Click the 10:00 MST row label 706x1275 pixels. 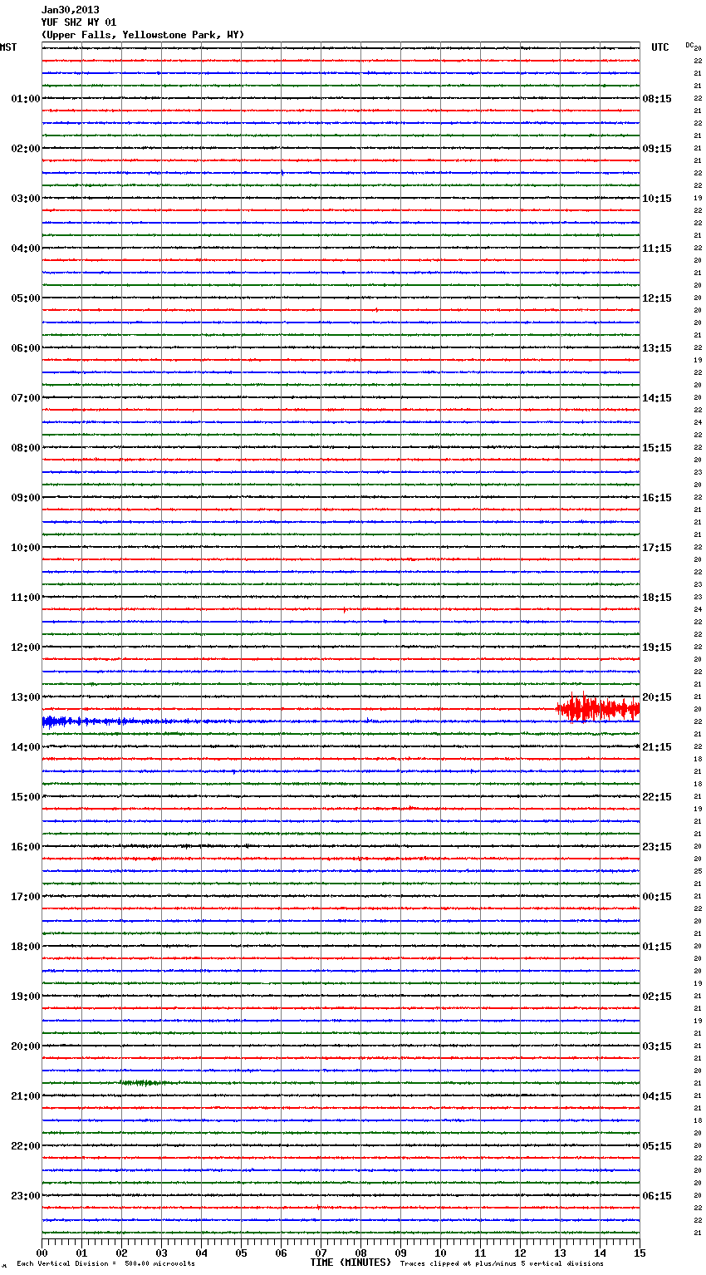click(26, 548)
